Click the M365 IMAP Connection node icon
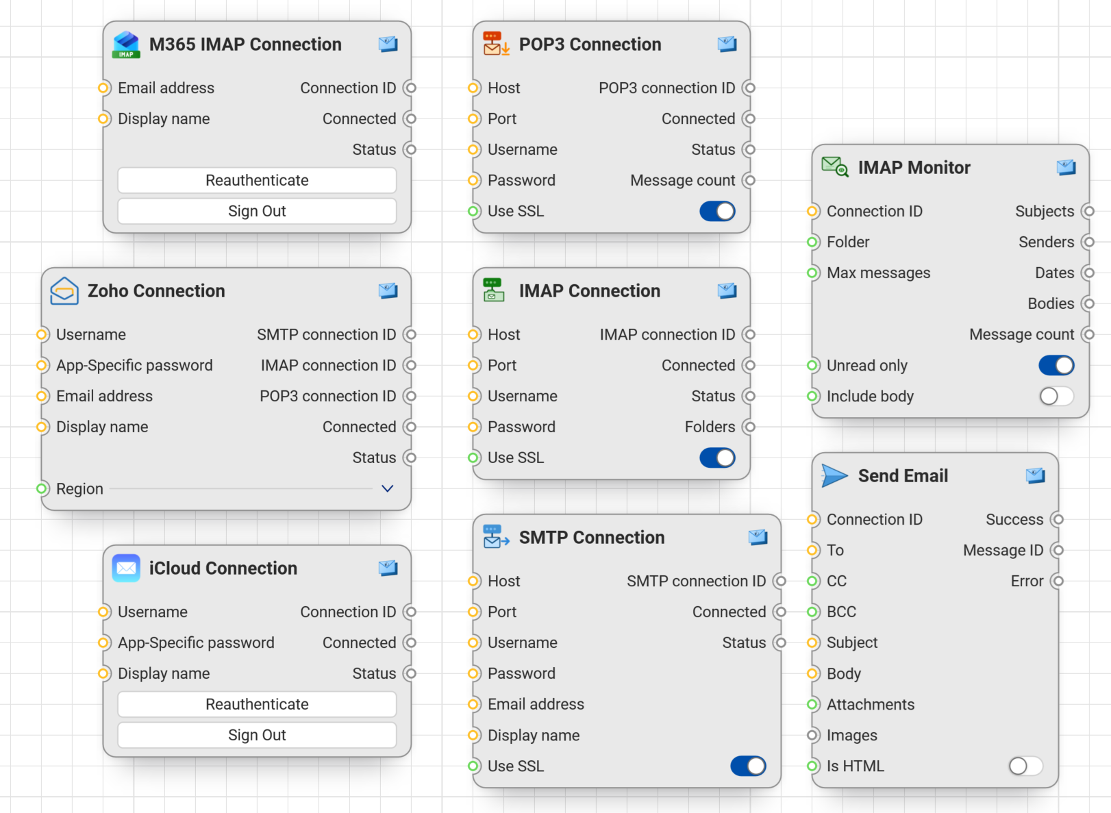Screen dimensions: 1111x813 pos(126,45)
